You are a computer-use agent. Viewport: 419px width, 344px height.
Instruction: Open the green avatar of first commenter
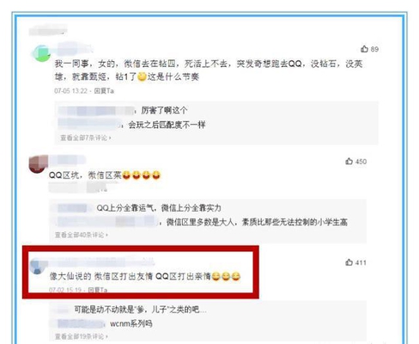click(x=41, y=53)
